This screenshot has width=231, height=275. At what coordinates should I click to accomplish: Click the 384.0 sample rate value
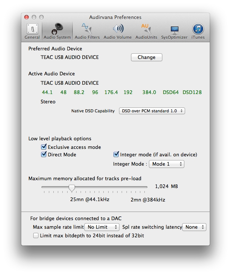coord(149,92)
